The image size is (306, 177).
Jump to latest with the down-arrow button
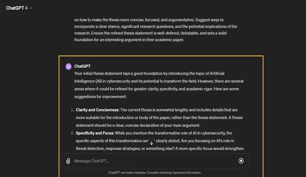[151, 143]
